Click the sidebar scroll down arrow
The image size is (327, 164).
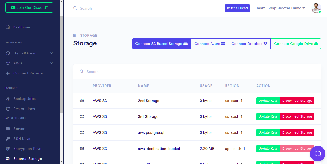click(x=61, y=162)
